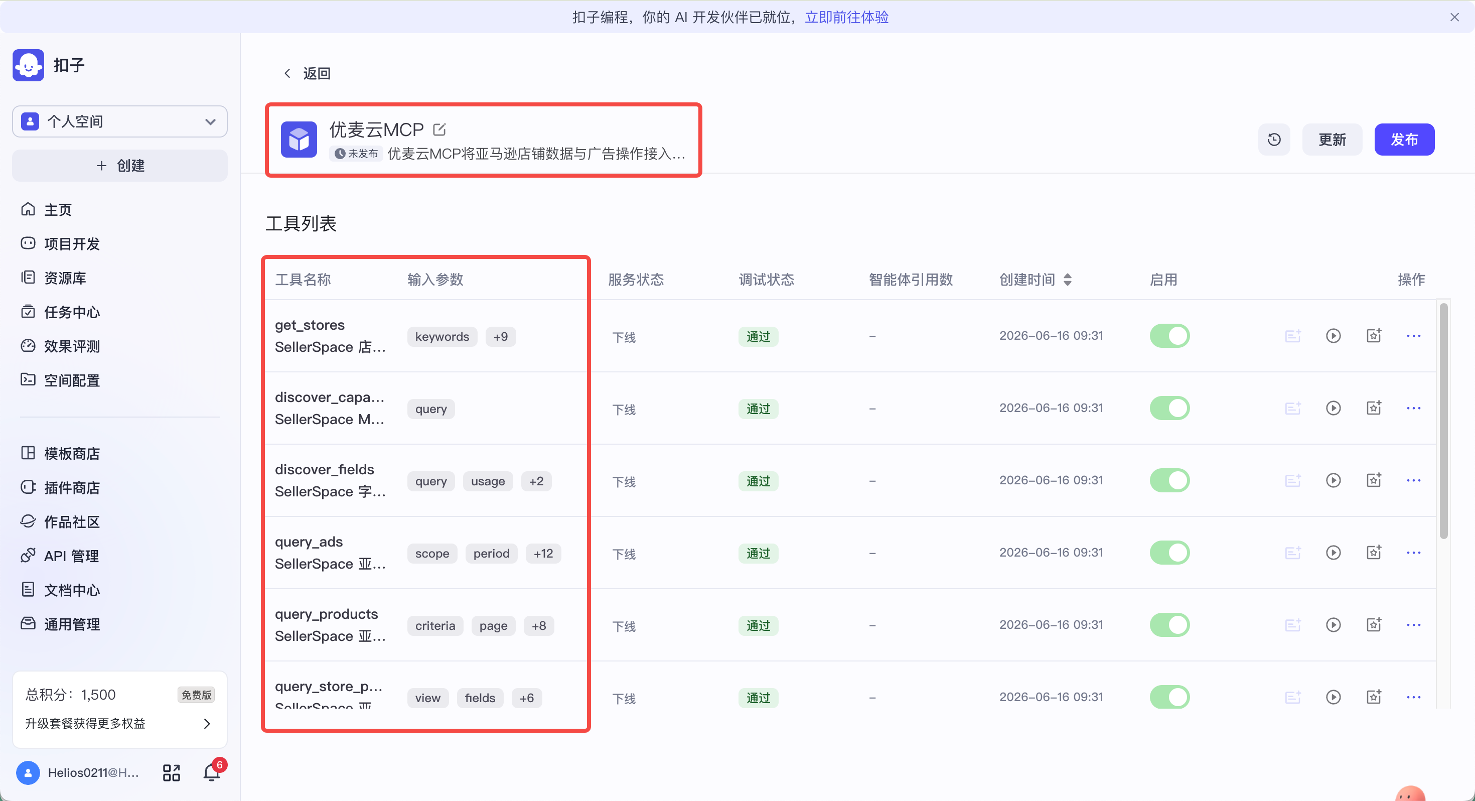Click the get_stores tool name
This screenshot has height=801, width=1475.
[x=310, y=325]
